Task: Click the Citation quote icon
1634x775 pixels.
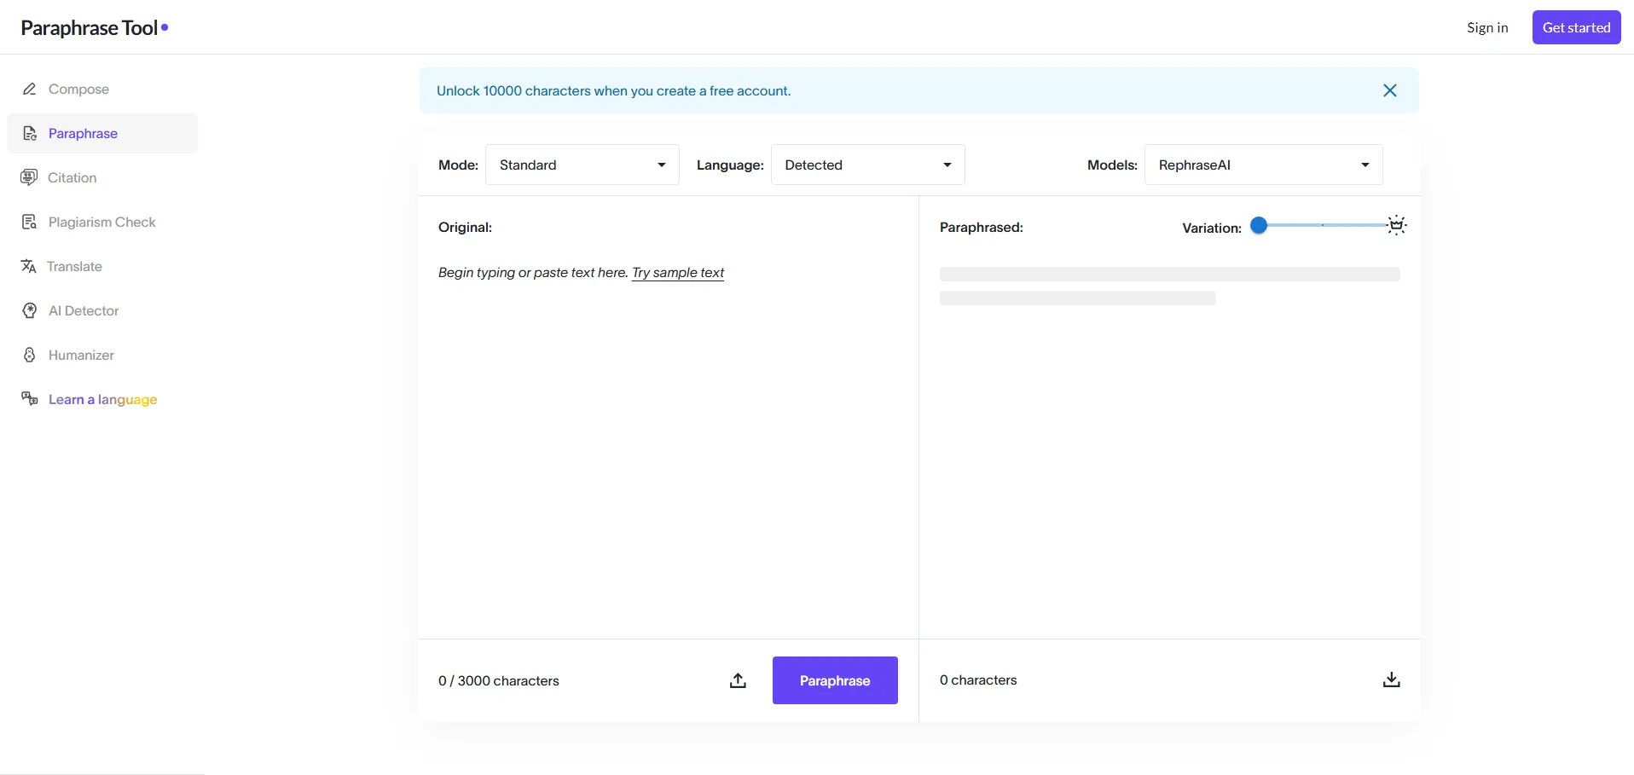Action: tap(29, 177)
